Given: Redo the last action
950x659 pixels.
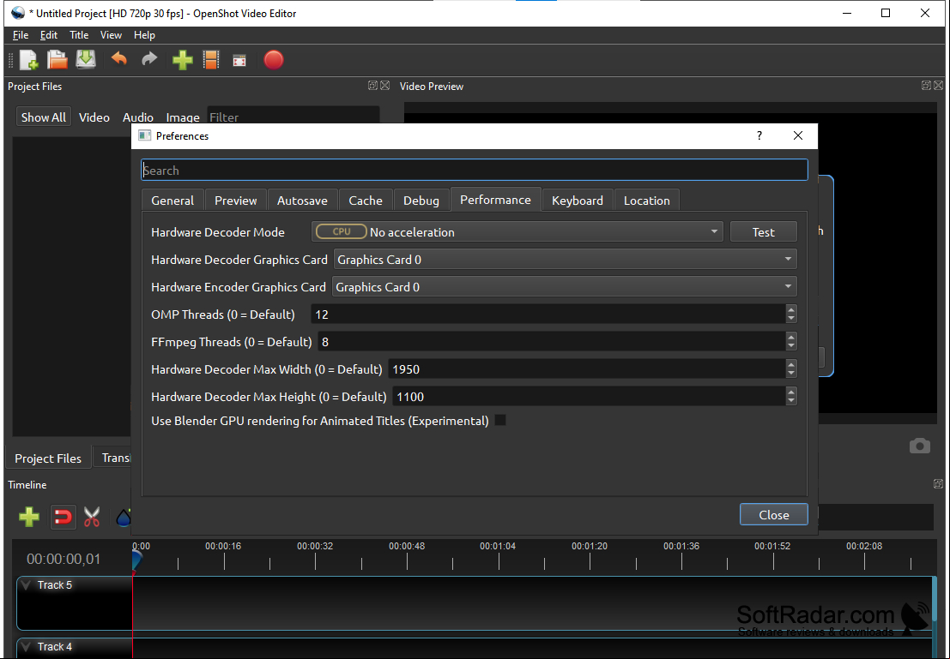Looking at the screenshot, I should (x=149, y=59).
